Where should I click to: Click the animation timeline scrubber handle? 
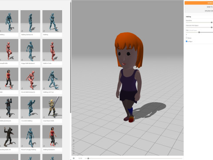point(88,158)
